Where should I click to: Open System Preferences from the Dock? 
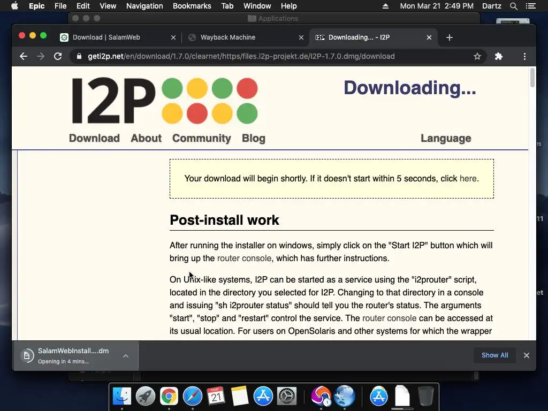pos(287,396)
